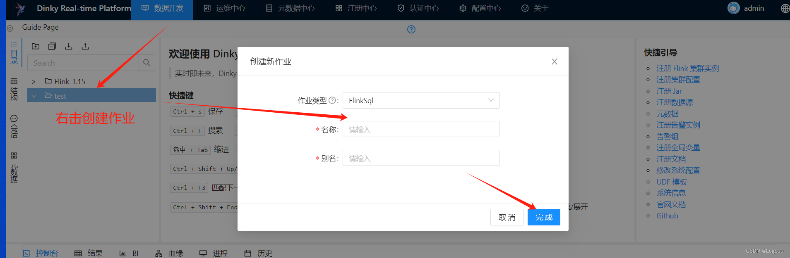Expand the Flink-1.15 folder
790x258 pixels.
tap(34, 82)
